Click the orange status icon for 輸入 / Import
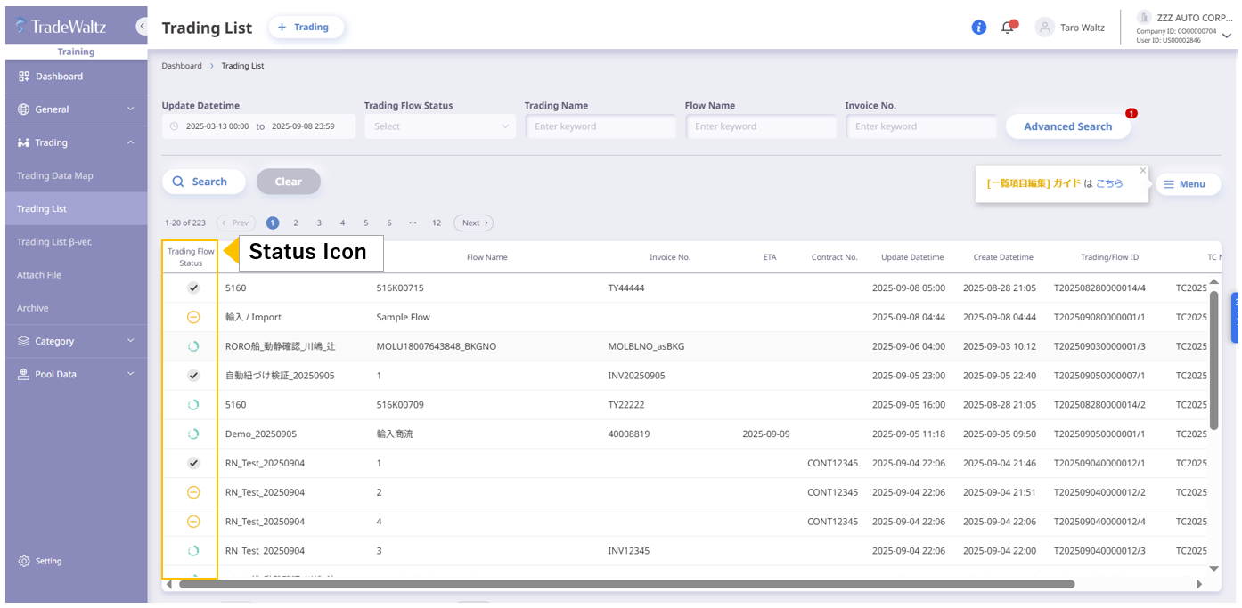Screen dimensions: 1242x608 tap(193, 317)
